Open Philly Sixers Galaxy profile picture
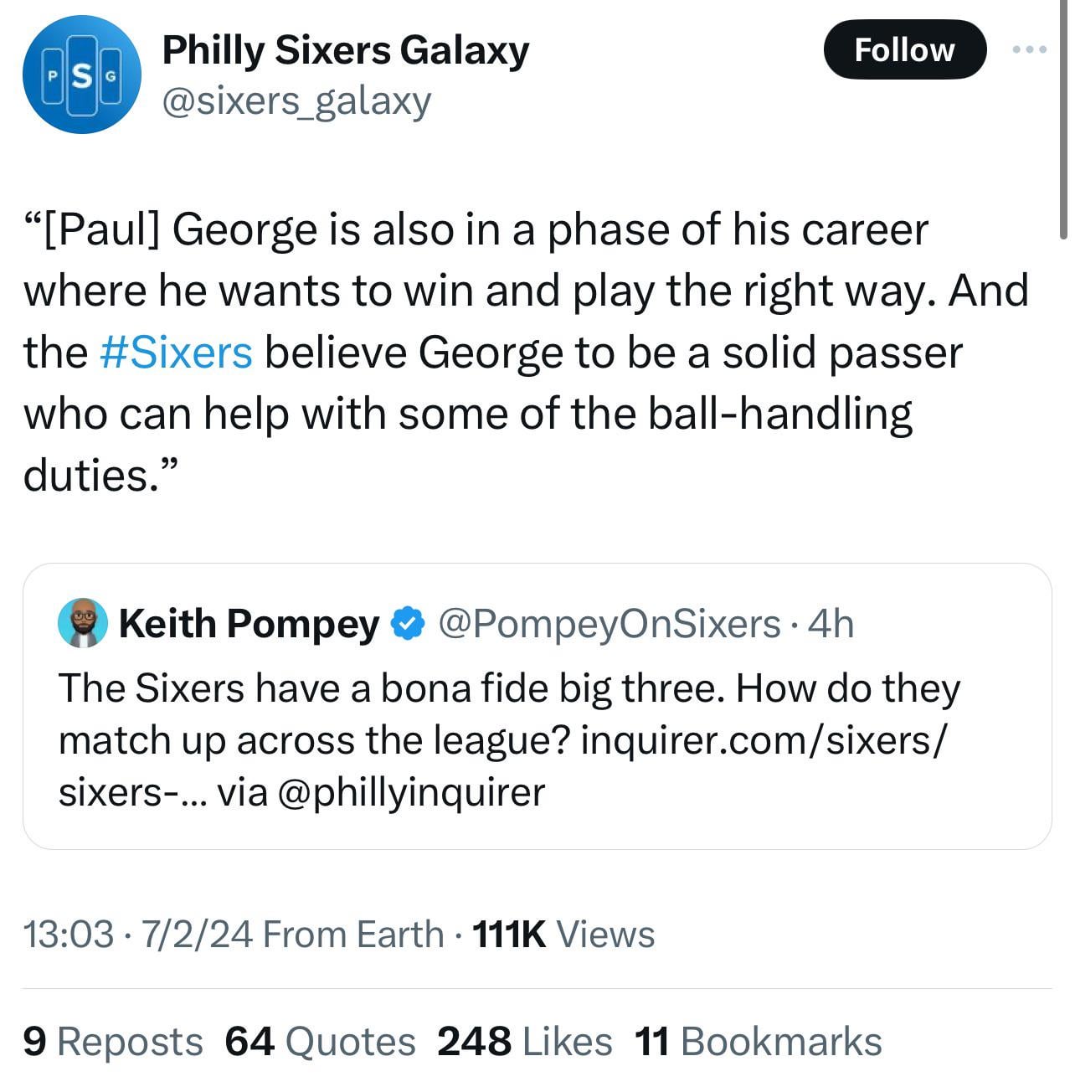1075x1092 pixels. coord(81,75)
